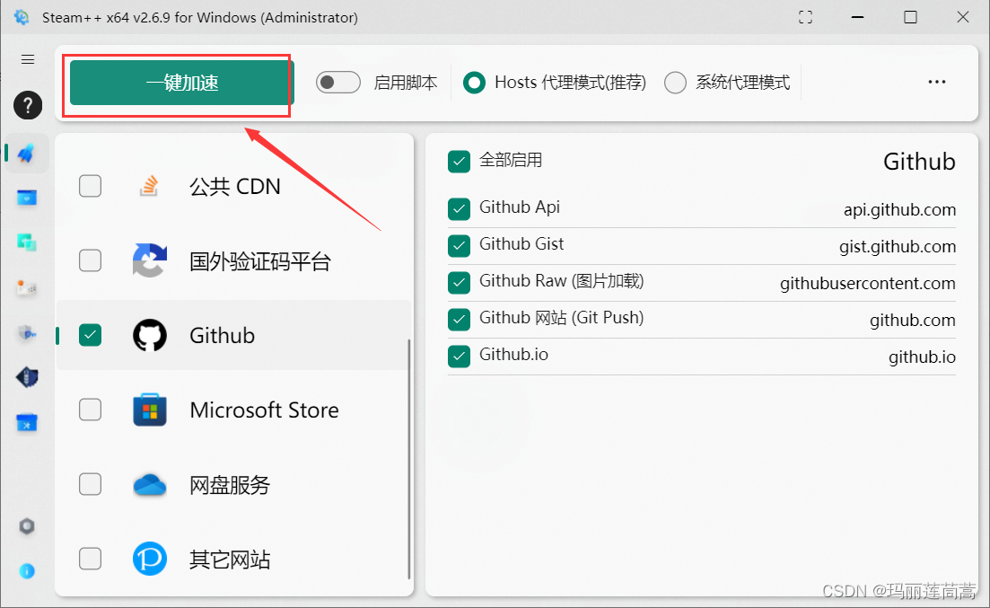Check the Microsoft Store checkbox

tap(91, 410)
